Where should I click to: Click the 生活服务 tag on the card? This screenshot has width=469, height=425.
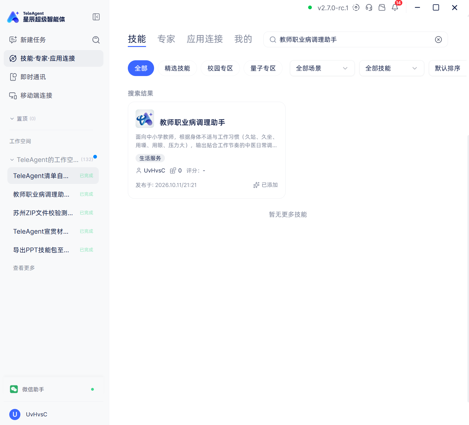tap(150, 158)
